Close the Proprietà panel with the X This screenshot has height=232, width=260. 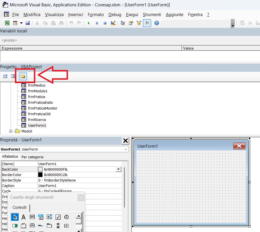pos(125,141)
